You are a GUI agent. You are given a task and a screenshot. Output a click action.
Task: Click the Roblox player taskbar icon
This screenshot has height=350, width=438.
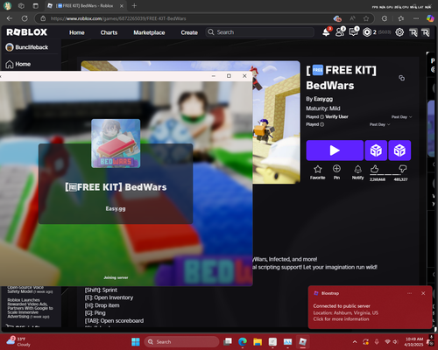(x=303, y=342)
